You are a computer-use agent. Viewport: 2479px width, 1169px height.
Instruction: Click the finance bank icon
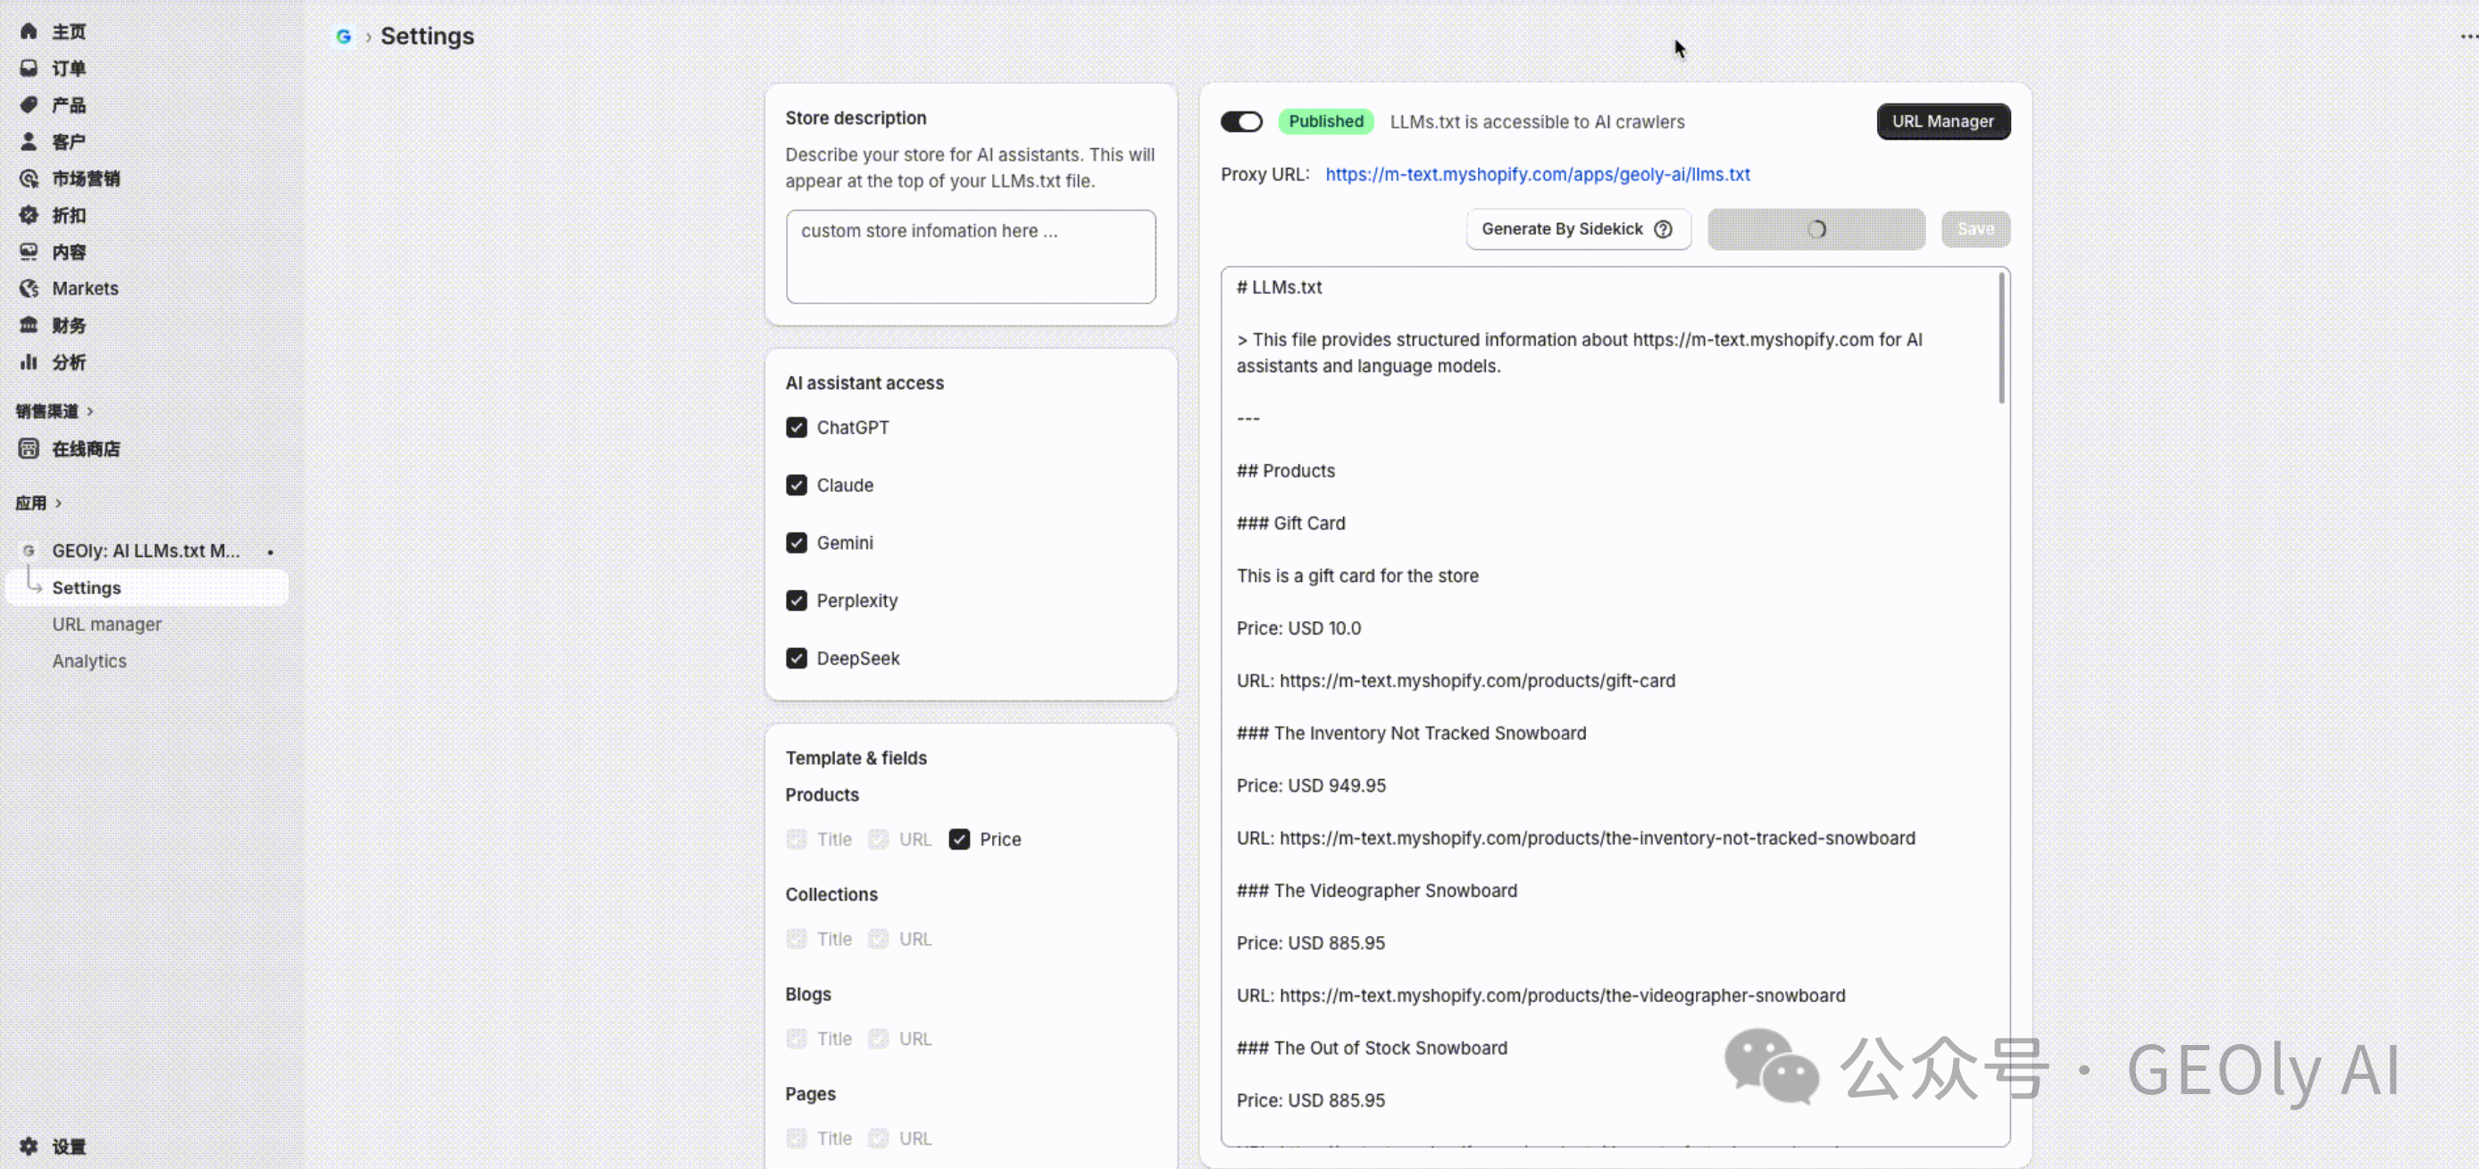pyautogui.click(x=29, y=325)
